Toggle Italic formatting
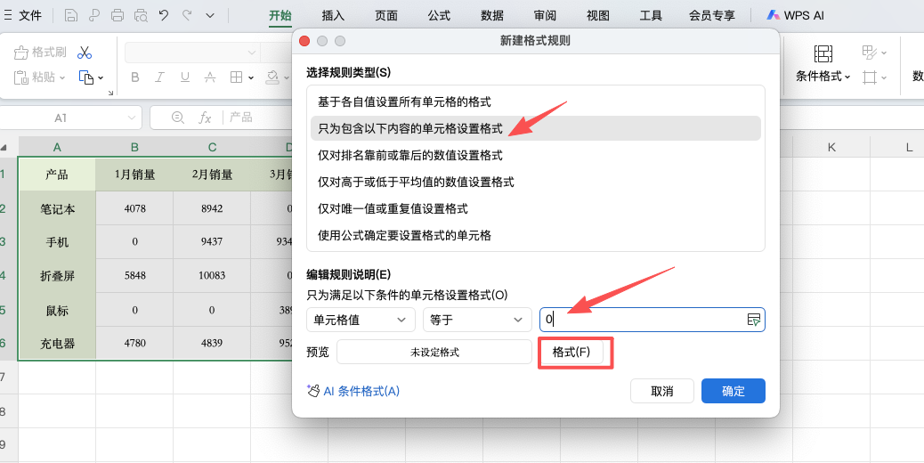 (x=159, y=77)
